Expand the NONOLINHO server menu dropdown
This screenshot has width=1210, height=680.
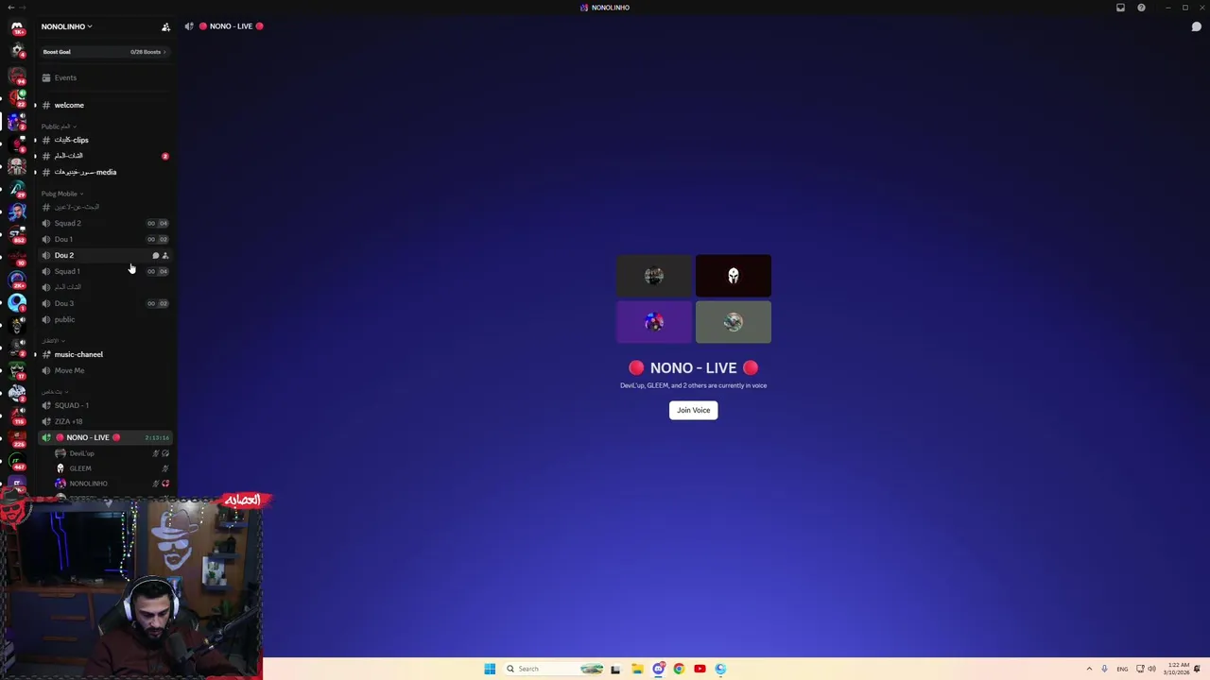pyautogui.click(x=66, y=26)
